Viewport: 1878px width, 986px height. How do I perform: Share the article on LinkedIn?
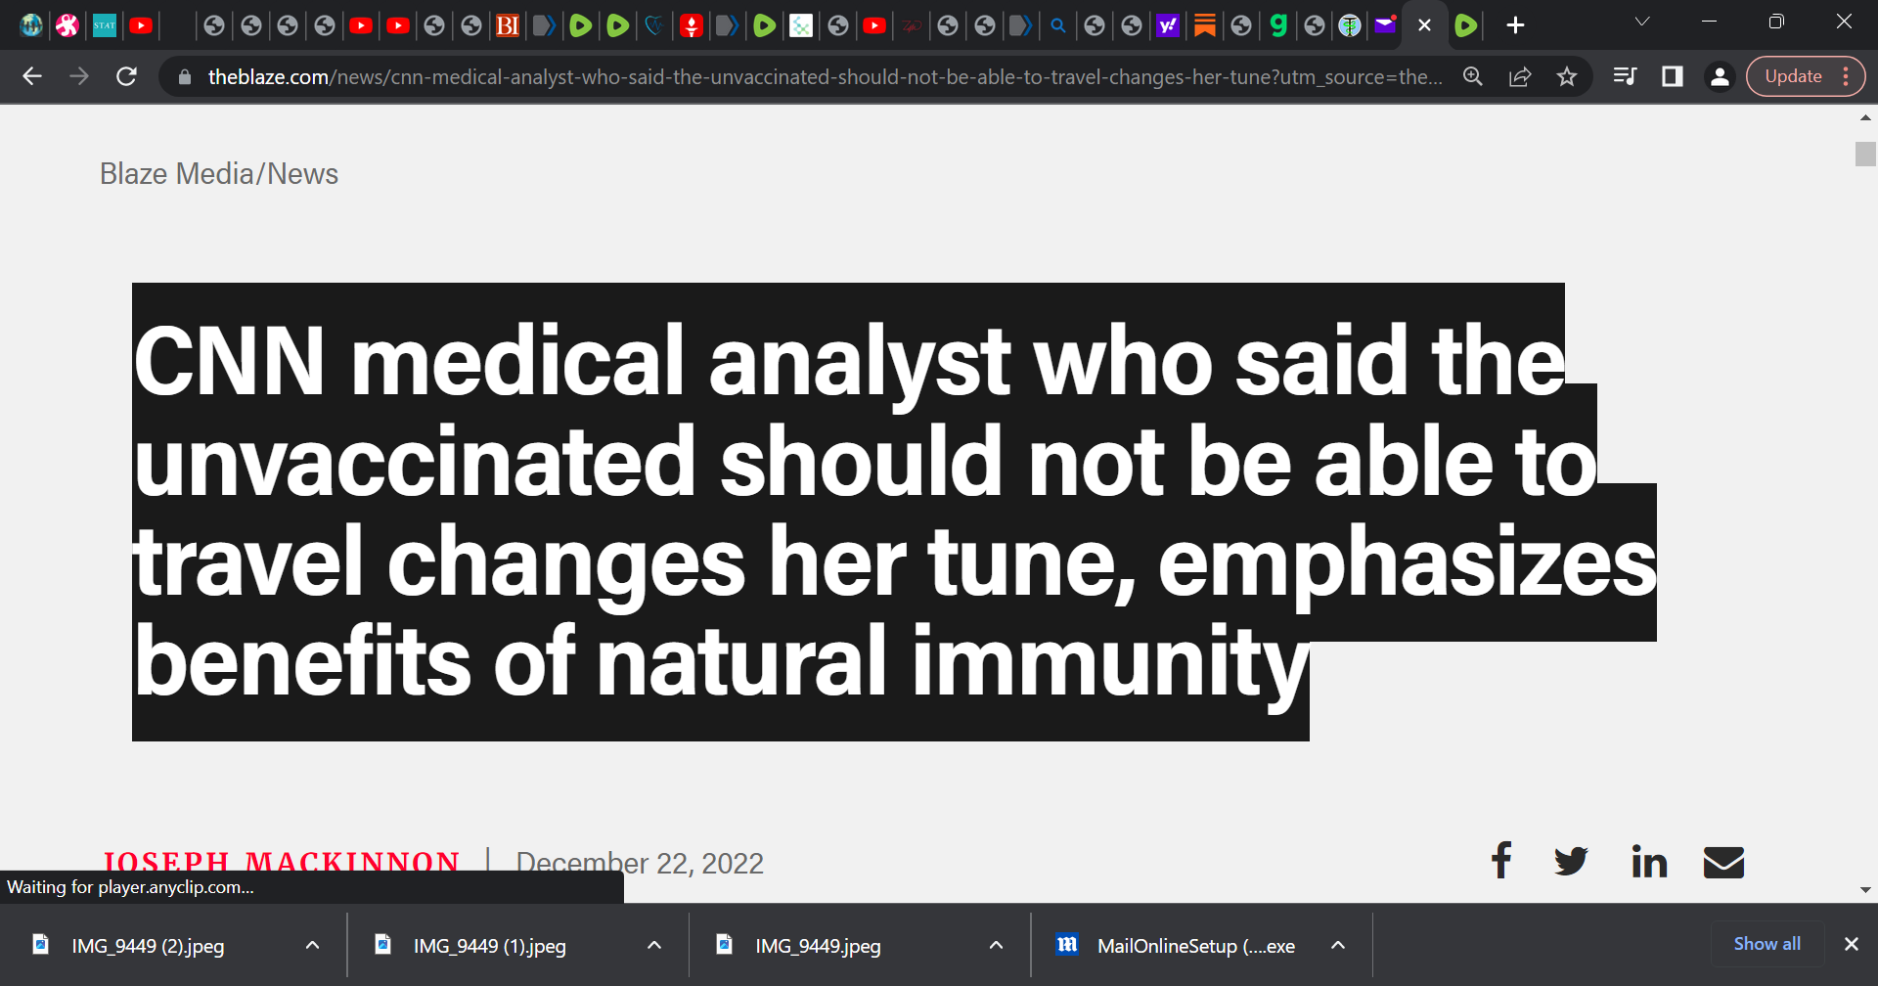1649,862
